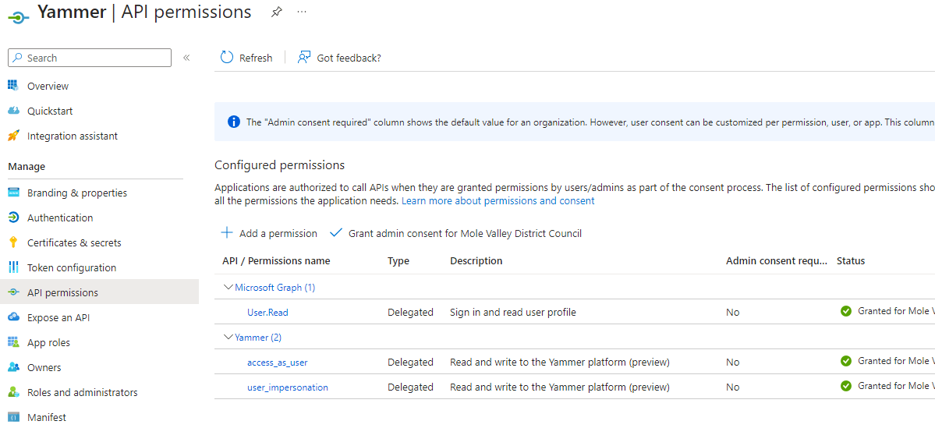
Task: Open the User.Read permission link
Action: click(268, 312)
